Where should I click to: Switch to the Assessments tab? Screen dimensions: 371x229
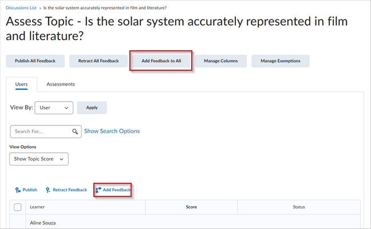pos(61,84)
